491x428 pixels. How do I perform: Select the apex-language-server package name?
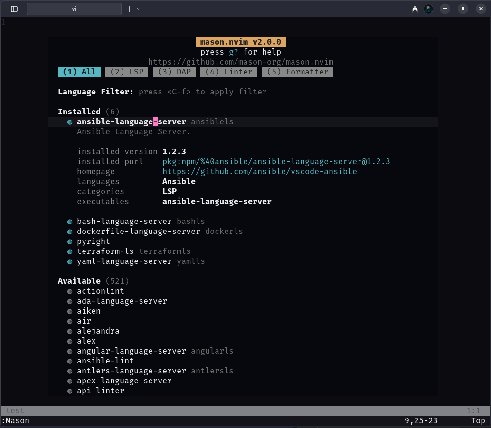pyautogui.click(x=124, y=381)
